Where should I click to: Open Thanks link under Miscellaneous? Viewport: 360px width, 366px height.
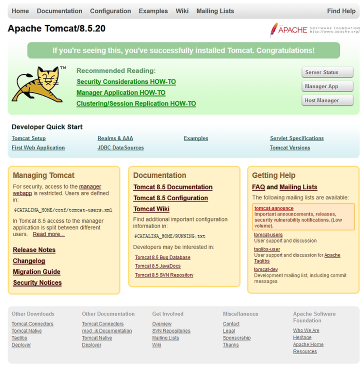click(230, 345)
